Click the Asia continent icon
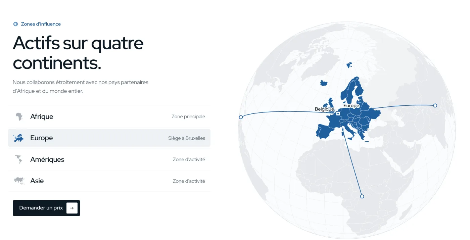Screen dimensions: 470x240 point(19,181)
